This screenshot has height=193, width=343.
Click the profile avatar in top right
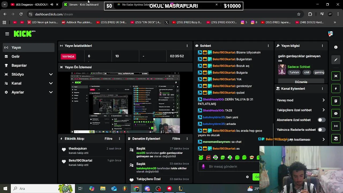(330, 34)
